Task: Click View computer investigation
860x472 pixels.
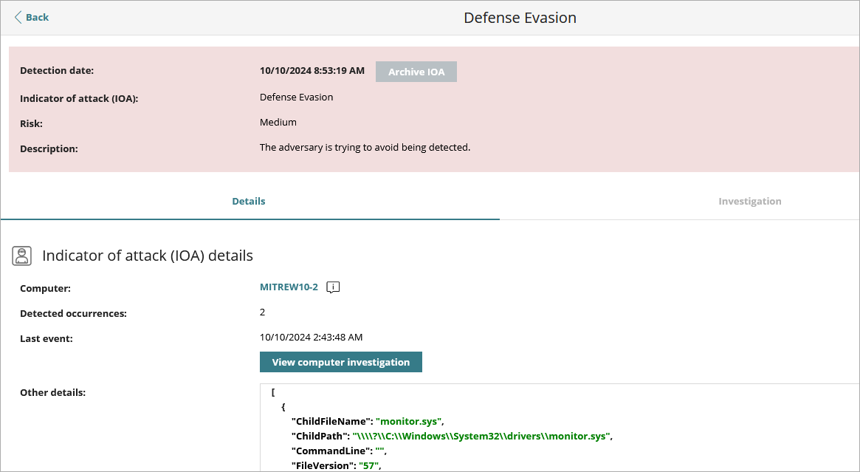Action: (x=340, y=362)
